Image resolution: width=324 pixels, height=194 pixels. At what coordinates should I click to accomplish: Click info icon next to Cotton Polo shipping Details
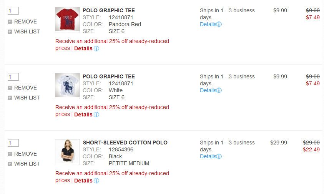coord(219,157)
